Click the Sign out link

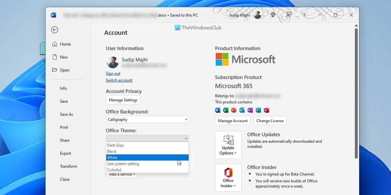113,73
